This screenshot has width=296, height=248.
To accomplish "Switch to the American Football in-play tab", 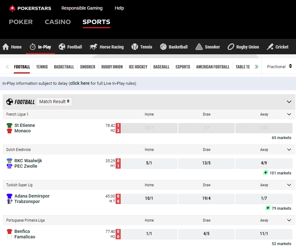I will tap(213, 67).
